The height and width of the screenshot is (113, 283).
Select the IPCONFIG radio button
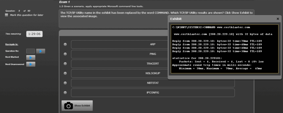pos(65,93)
